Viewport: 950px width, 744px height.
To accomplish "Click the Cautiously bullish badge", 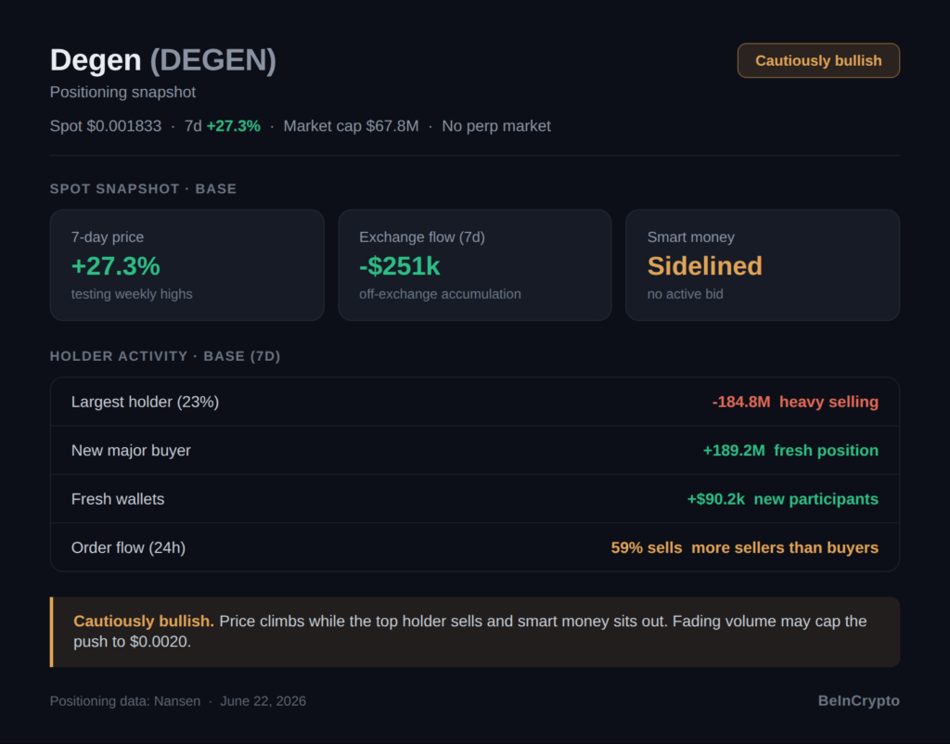I will click(818, 60).
